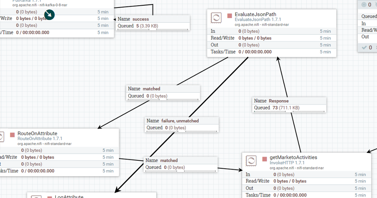Click the LogAttribute processor icon

coord(36,196)
